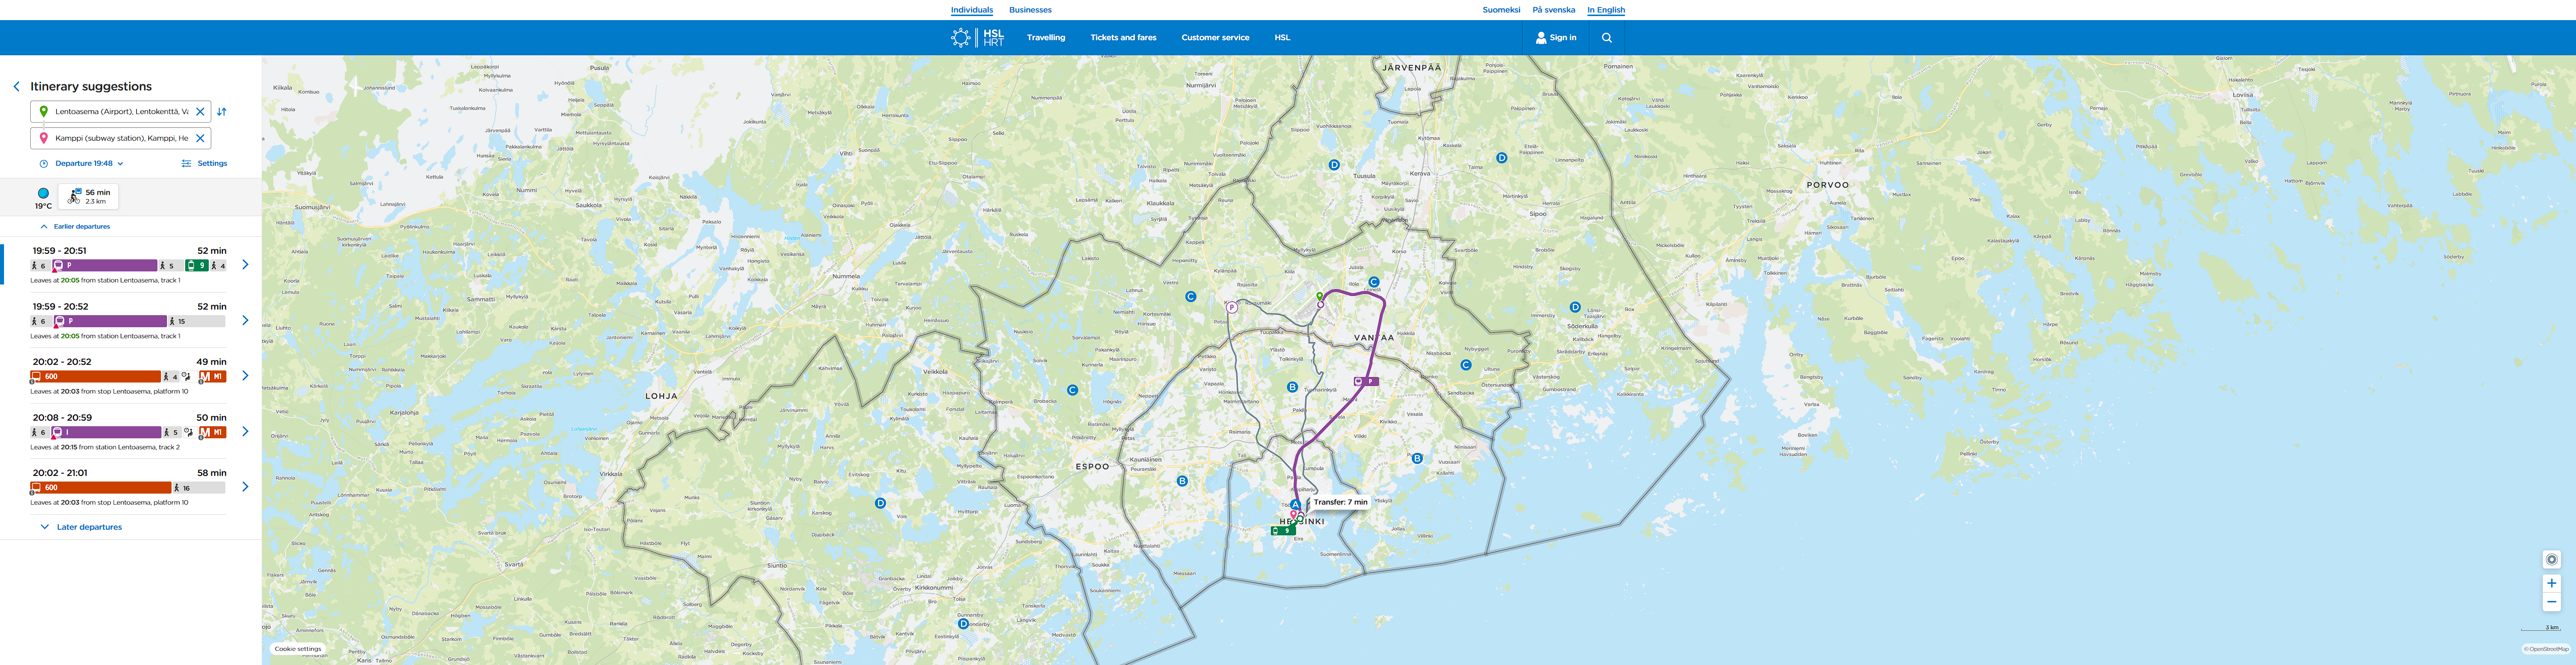Expand the 20:08 - 20:59 itinerary arrow

click(x=245, y=431)
